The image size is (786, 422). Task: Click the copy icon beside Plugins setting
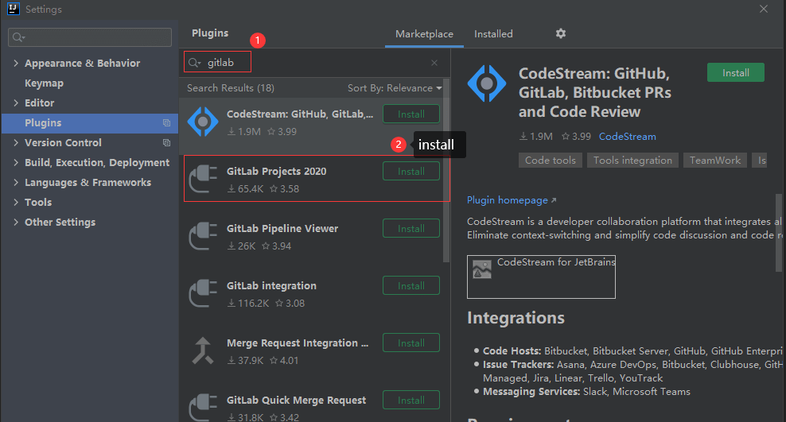pos(166,123)
